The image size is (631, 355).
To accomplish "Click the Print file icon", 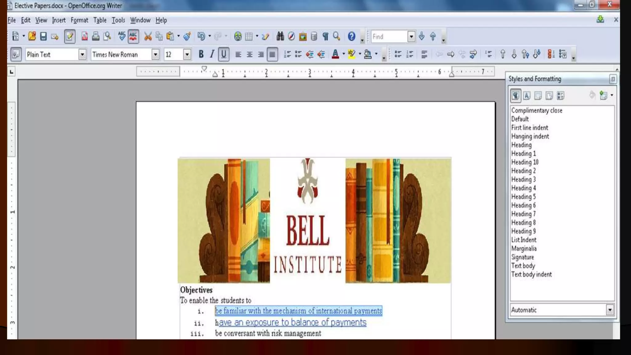I will tap(96, 37).
